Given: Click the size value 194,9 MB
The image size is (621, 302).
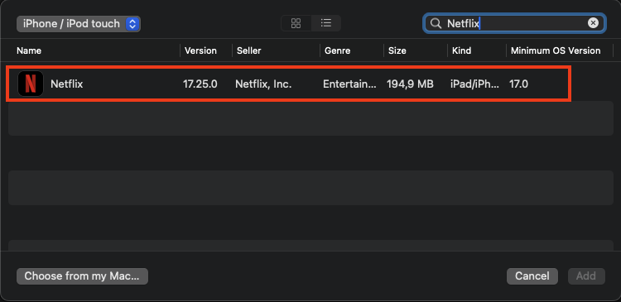Looking at the screenshot, I should 410,84.
